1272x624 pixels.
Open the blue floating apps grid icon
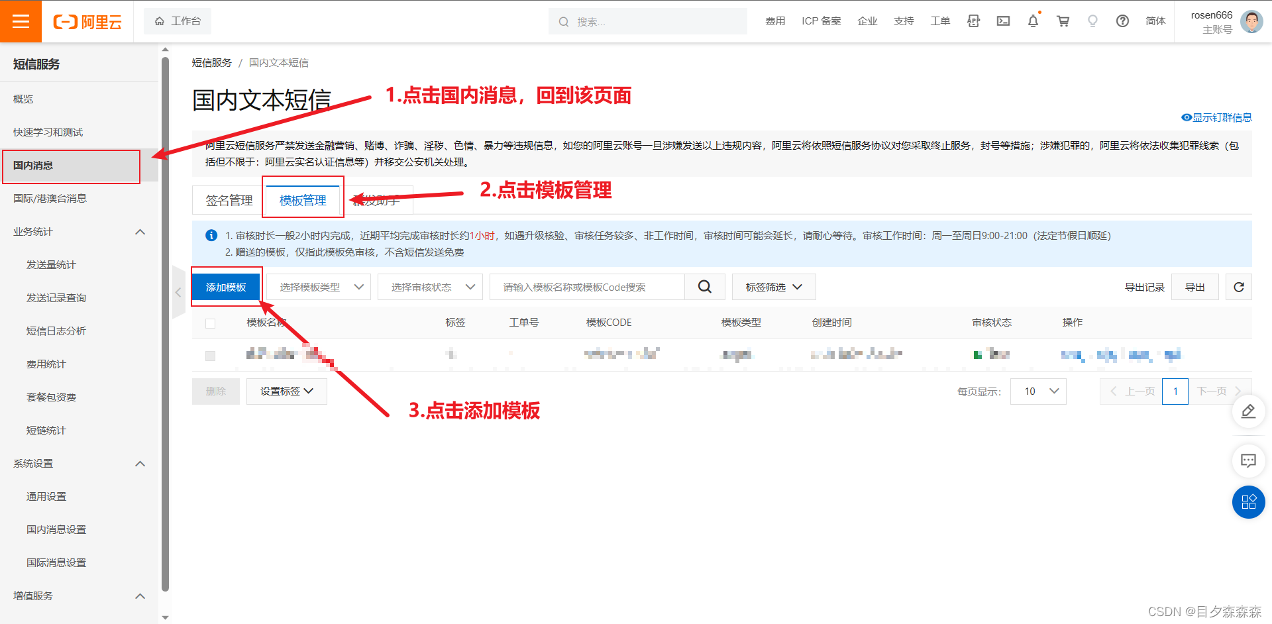tap(1249, 502)
